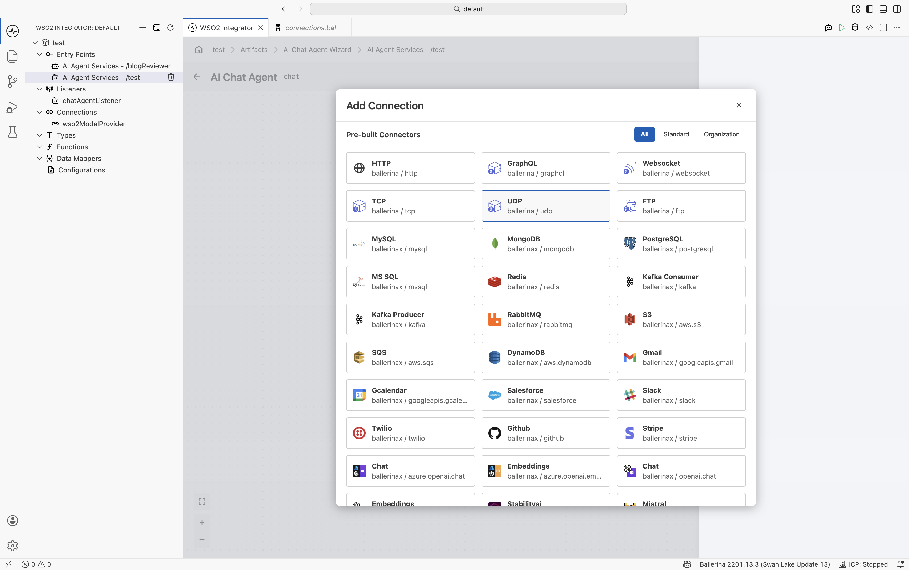Refresh the WSO2 Integrator project tree

(x=170, y=28)
